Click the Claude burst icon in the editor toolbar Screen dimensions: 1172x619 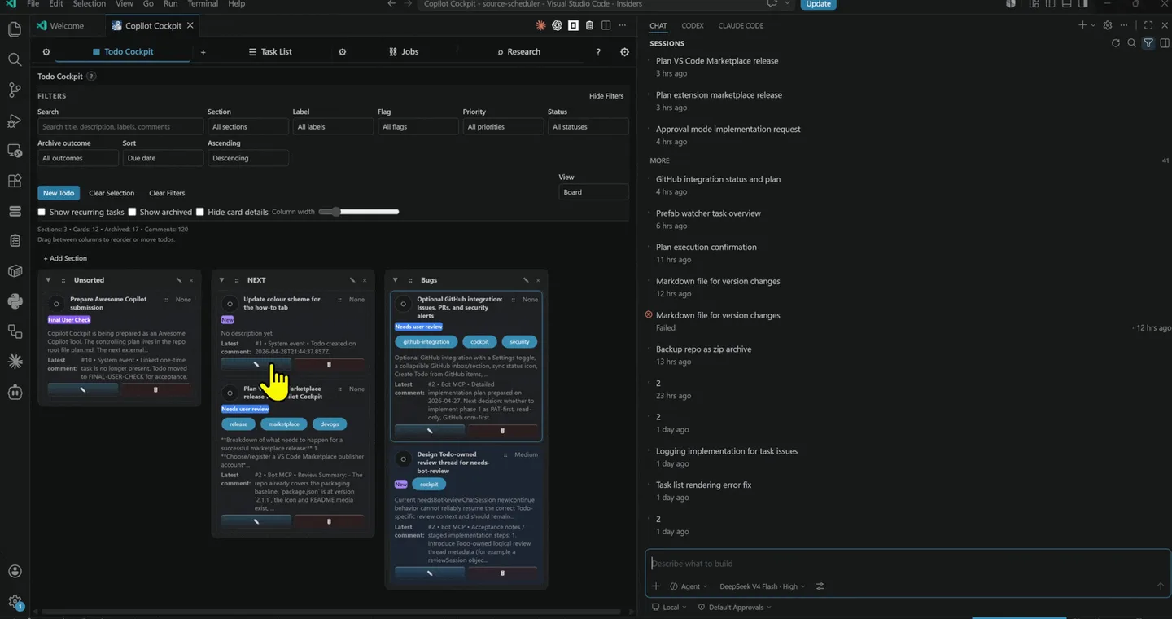(x=540, y=25)
